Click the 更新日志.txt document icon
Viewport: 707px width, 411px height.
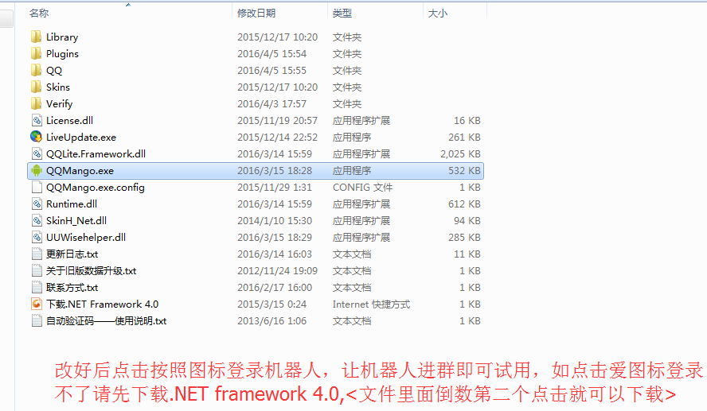[37, 254]
